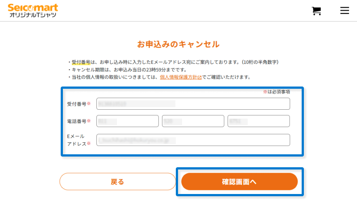Open the shopping cart icon
This screenshot has width=357, height=223.
[x=316, y=11]
